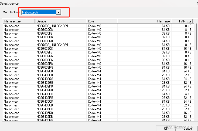Select device N32G435GB

point(45,109)
